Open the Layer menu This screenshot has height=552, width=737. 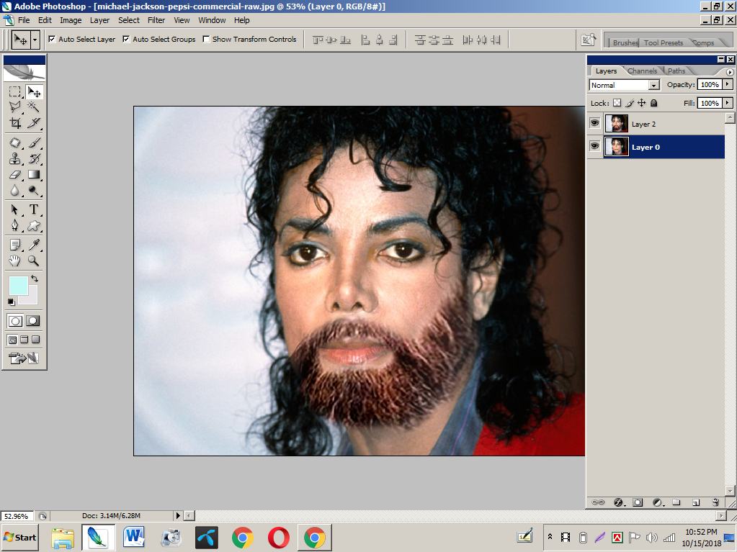tap(99, 20)
